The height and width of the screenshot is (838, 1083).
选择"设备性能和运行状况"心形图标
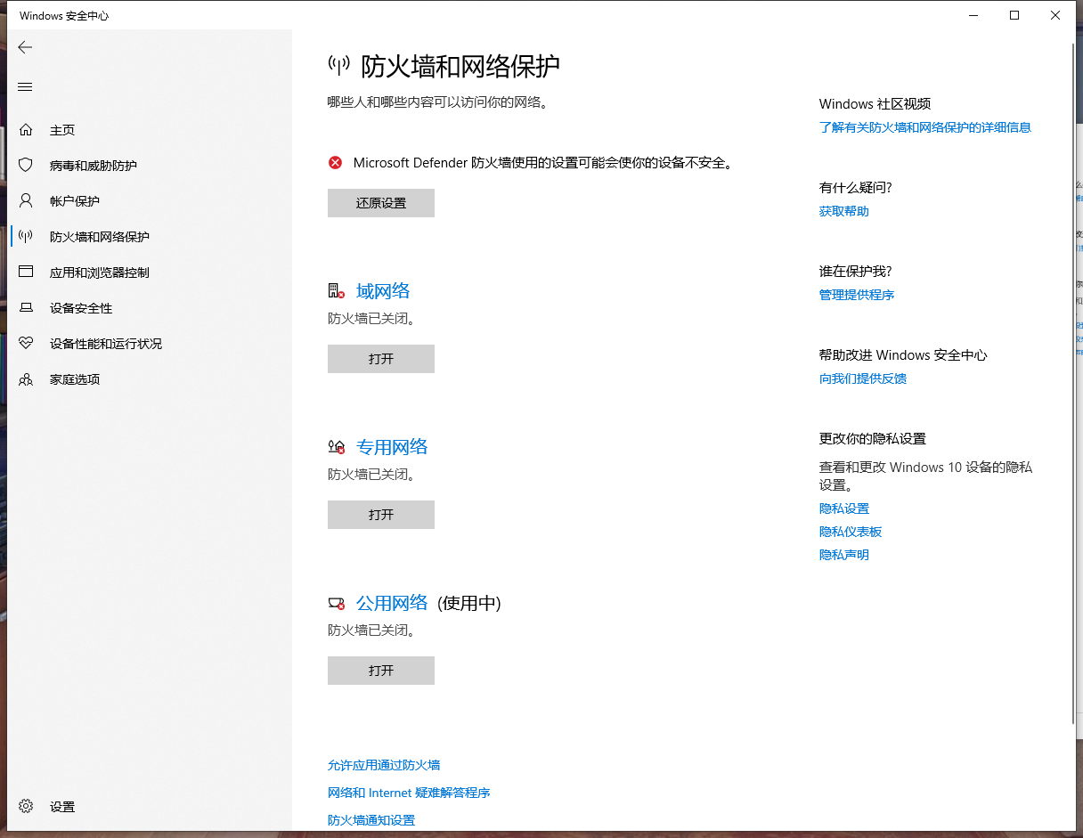pos(25,343)
